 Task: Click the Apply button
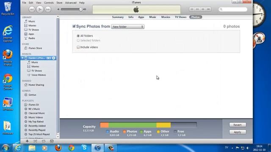coord(238,132)
